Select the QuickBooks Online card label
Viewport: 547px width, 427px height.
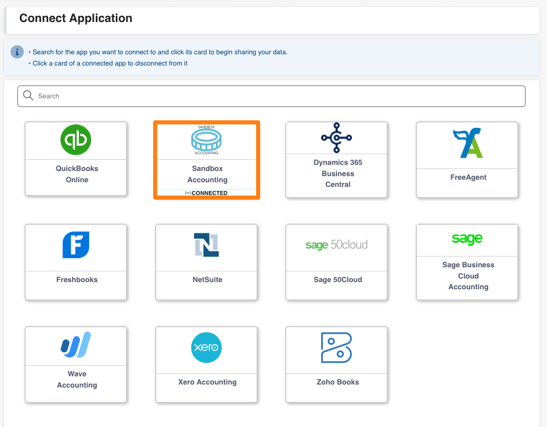pos(77,174)
